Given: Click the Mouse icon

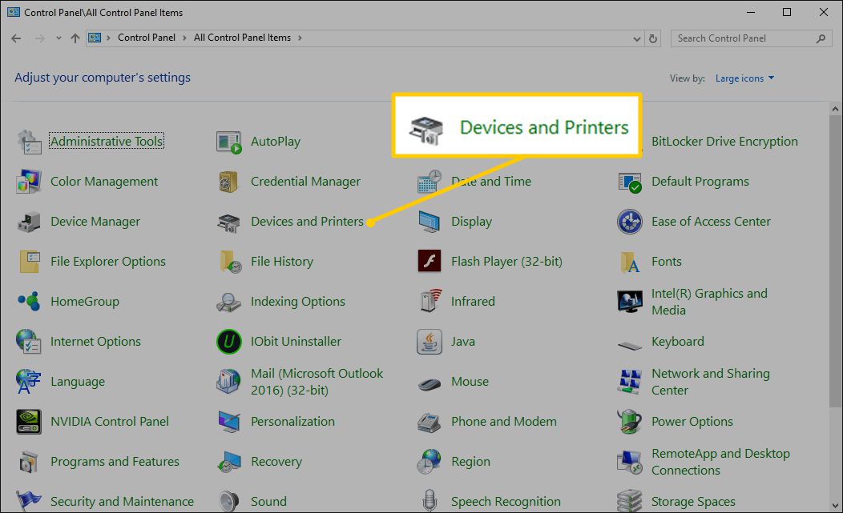Looking at the screenshot, I should (429, 383).
